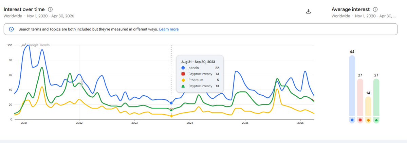This screenshot has width=407, height=143.
Task: Click the bitcoin row in the tooltip
Action: pyautogui.click(x=200, y=68)
